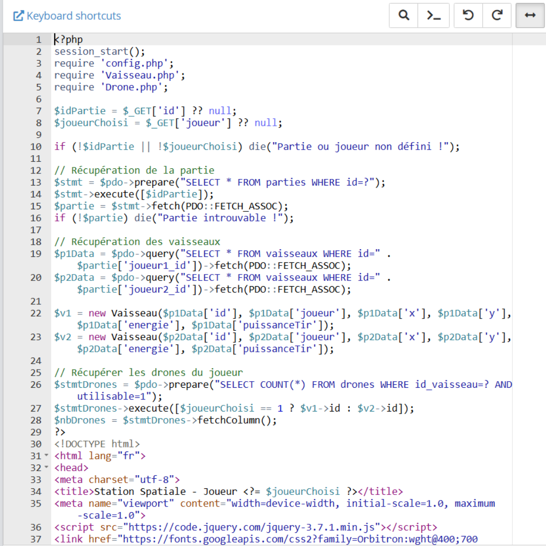Open the editor search tool
This screenshot has width=546, height=546.
coord(403,16)
